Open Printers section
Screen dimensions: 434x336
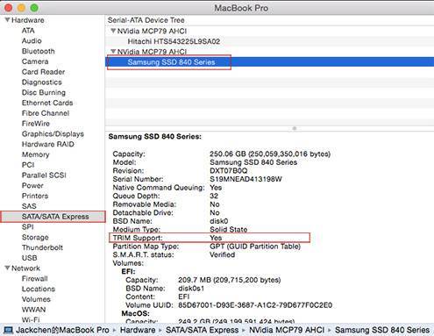pos(35,196)
